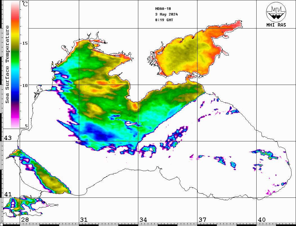Image resolution: width=296 pixels, height=226 pixels.
Task: Click longitude label 28
Action: coord(25,220)
